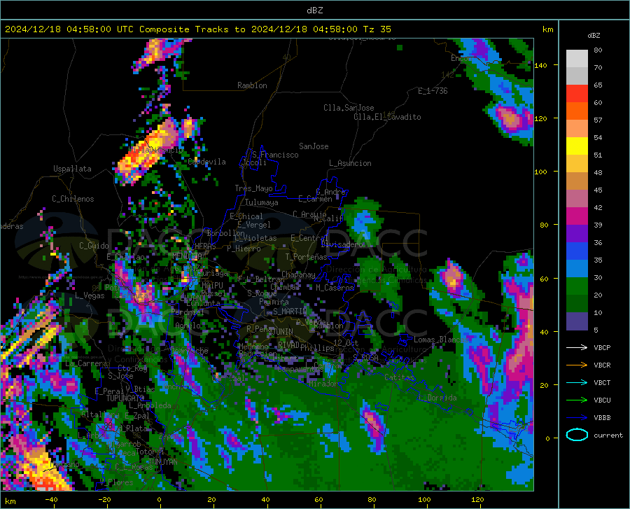Click the Divisadero place label
Viewport: 630px width, 509px height.
(x=342, y=244)
